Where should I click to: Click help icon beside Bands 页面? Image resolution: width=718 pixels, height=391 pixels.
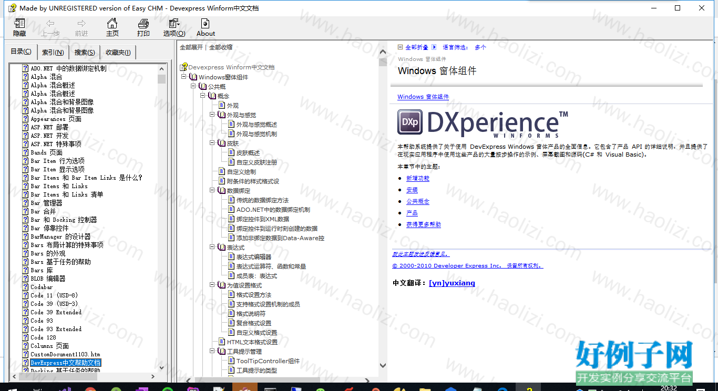25,152
